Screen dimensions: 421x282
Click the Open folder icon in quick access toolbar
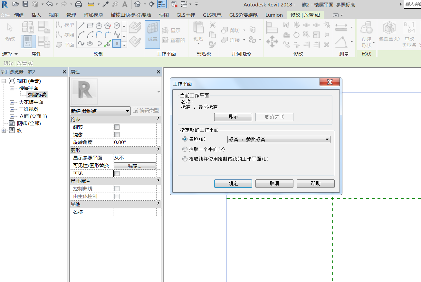[x=15, y=4]
